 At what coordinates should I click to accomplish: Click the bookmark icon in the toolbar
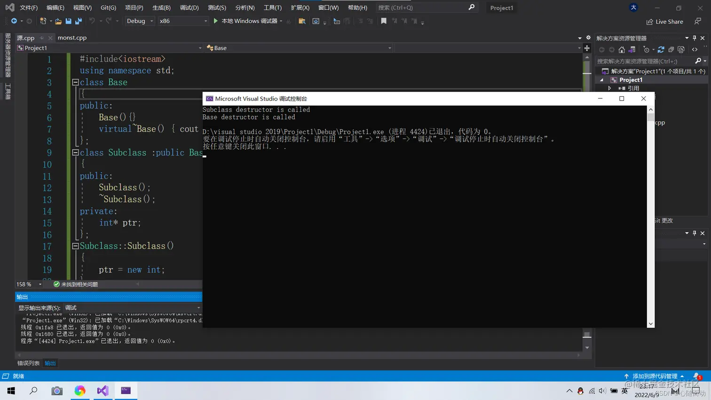point(384,21)
